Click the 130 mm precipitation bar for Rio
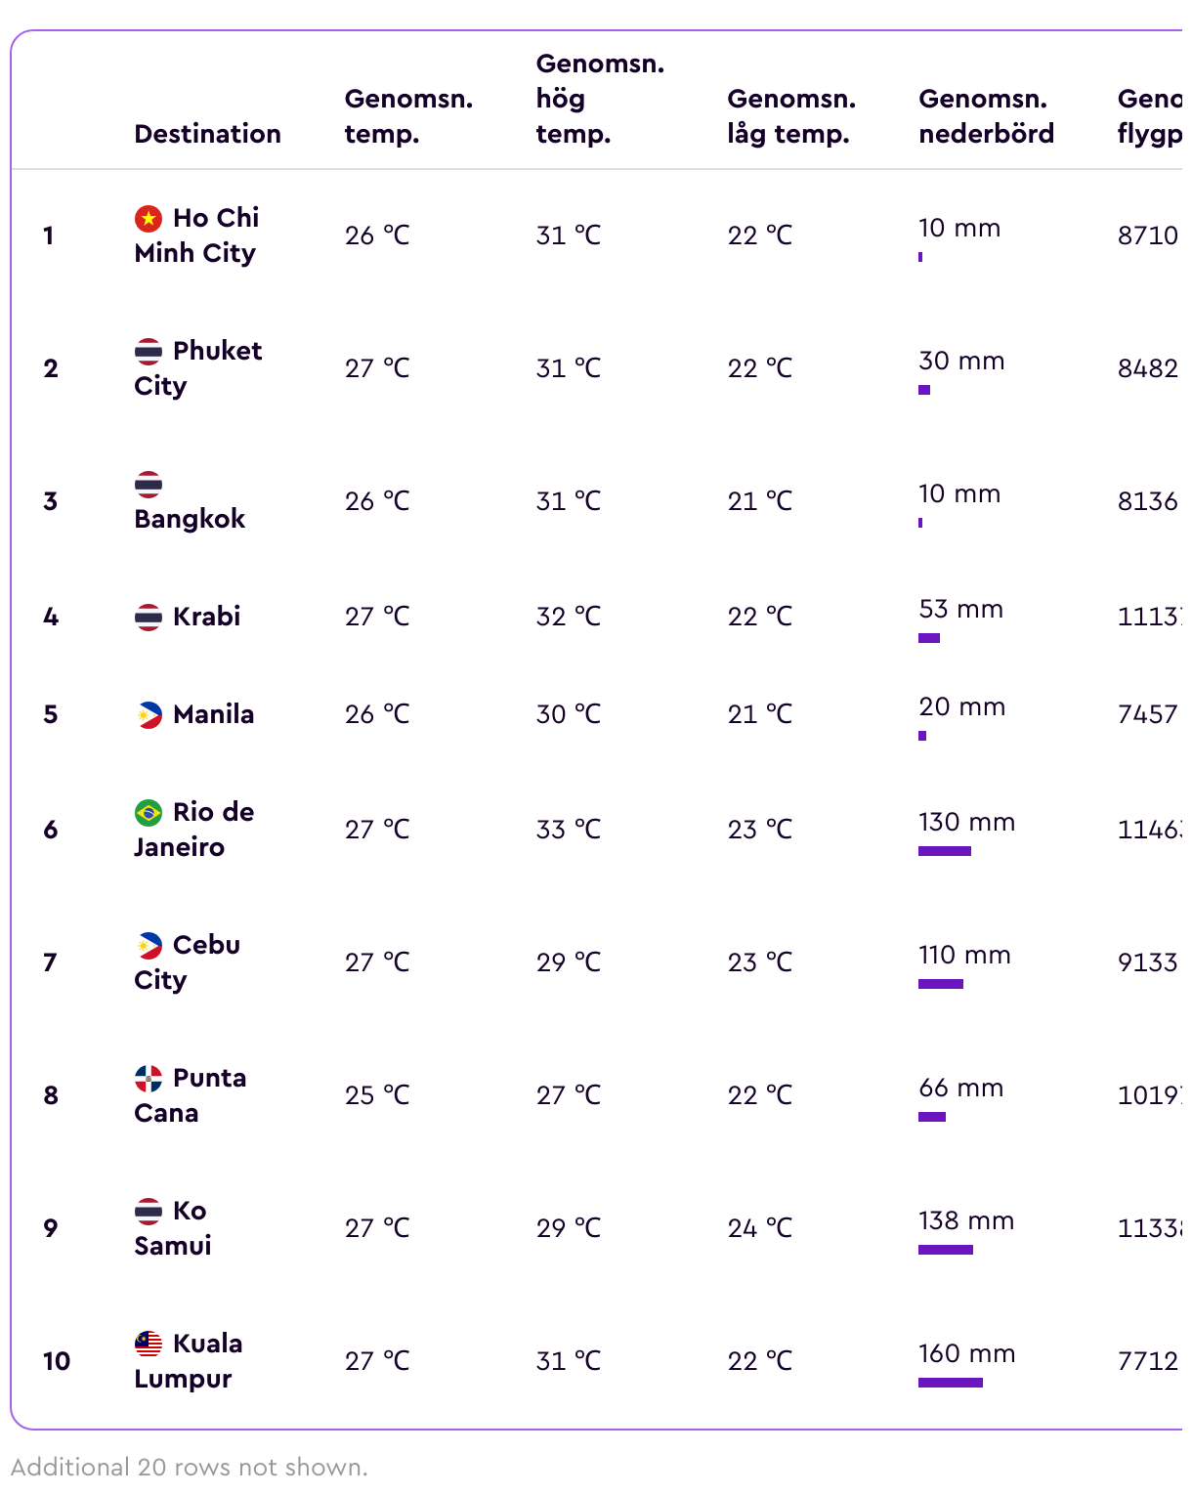The height and width of the screenshot is (1495, 1192). tap(944, 851)
